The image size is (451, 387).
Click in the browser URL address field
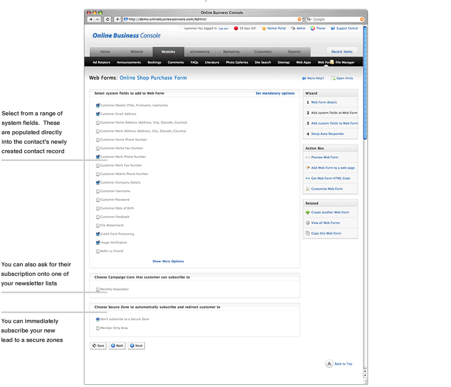(210, 19)
